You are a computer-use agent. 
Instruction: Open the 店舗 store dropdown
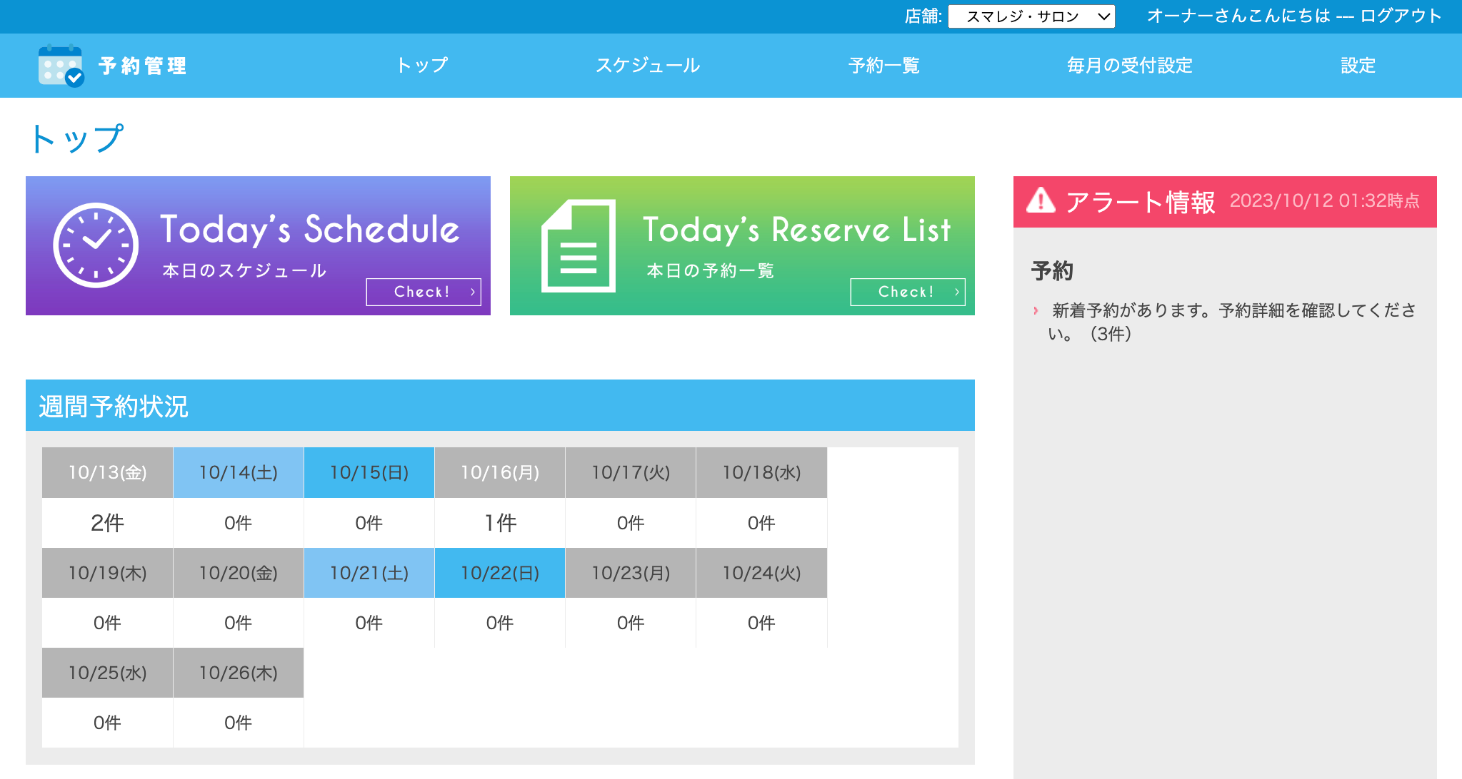[1031, 16]
